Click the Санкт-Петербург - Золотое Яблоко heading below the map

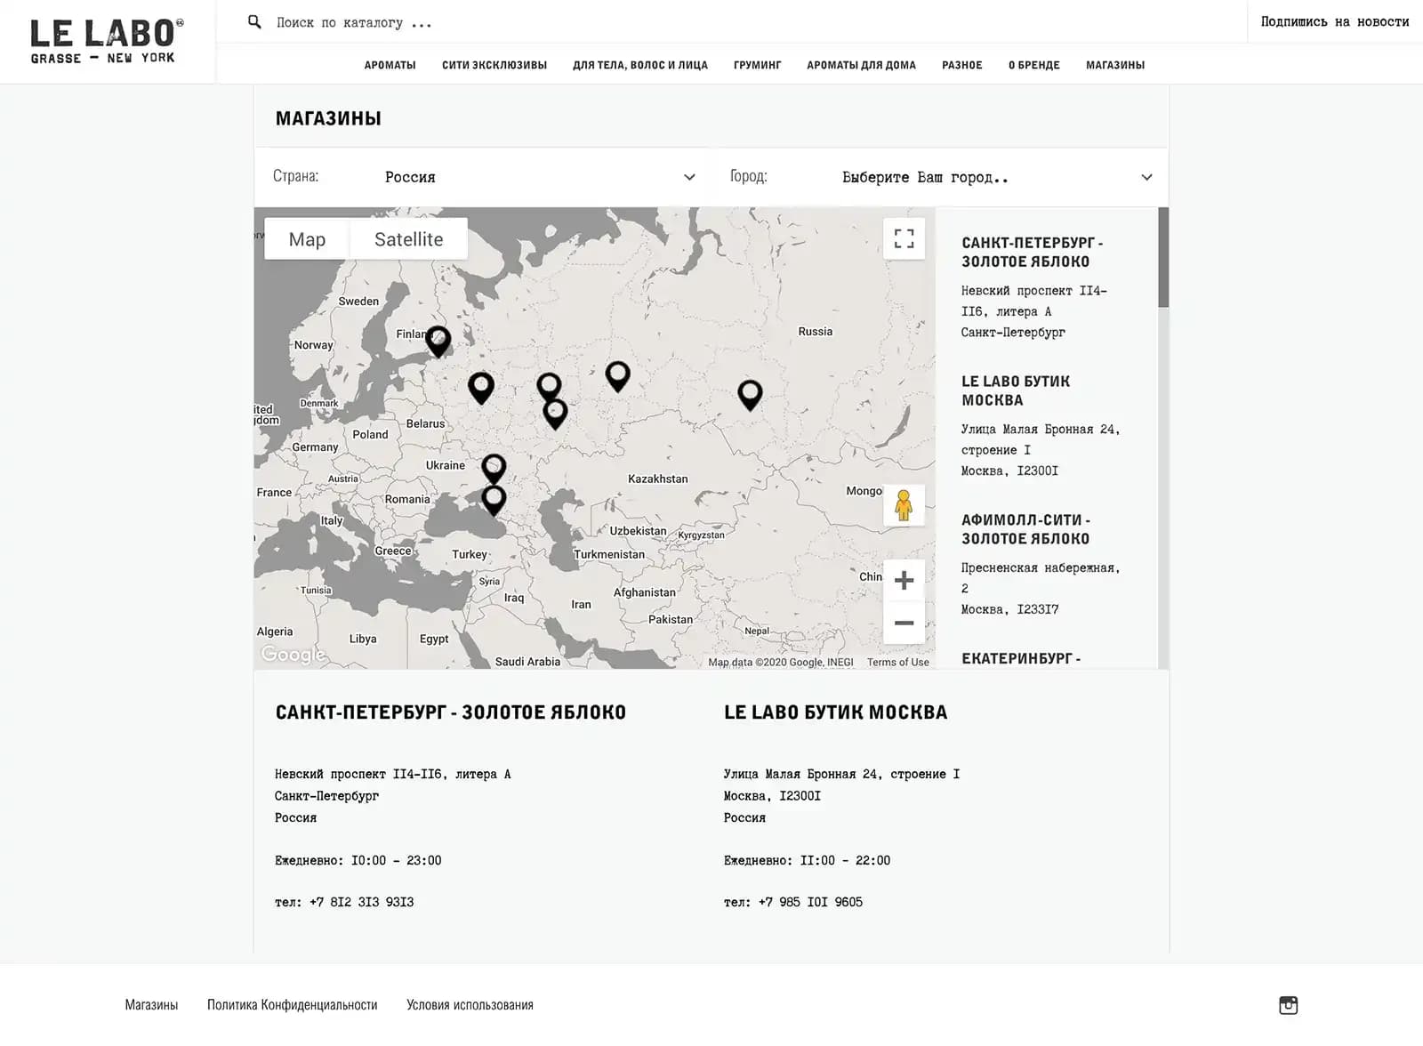coord(451,712)
